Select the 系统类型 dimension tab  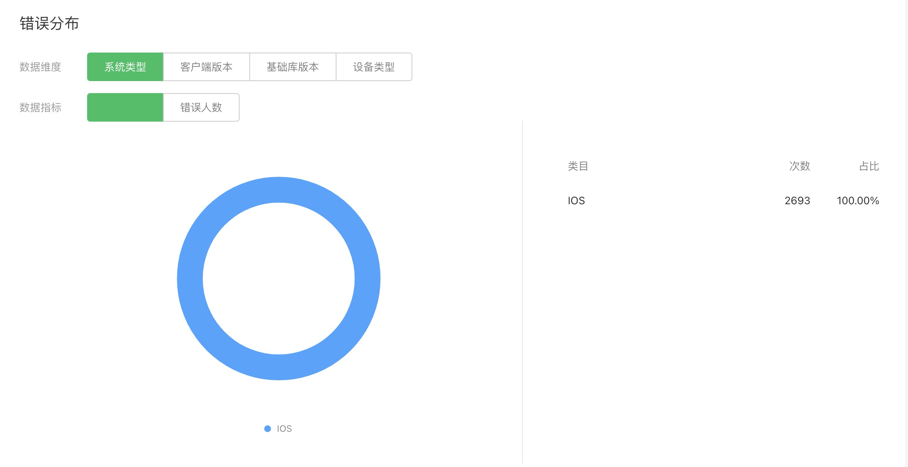125,67
